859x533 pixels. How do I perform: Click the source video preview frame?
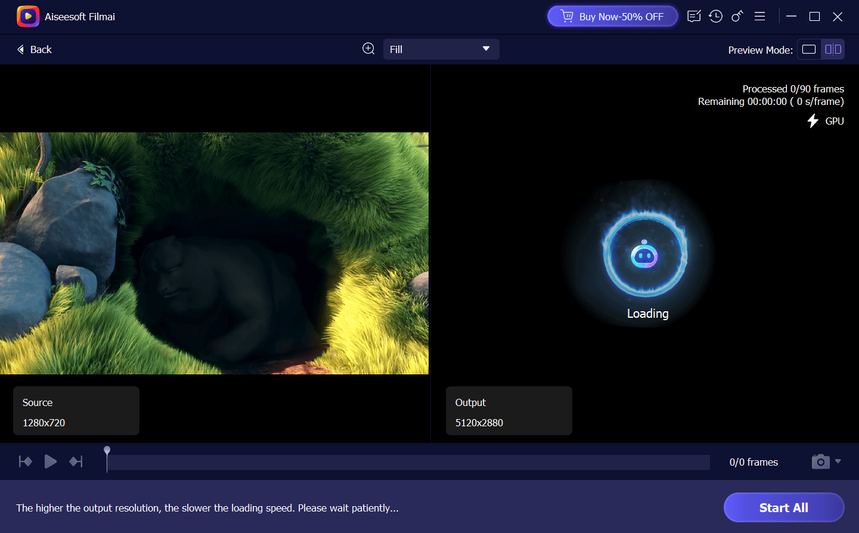(x=214, y=253)
